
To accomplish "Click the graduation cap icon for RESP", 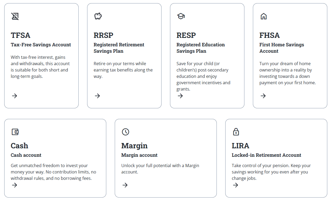I will pyautogui.click(x=181, y=16).
